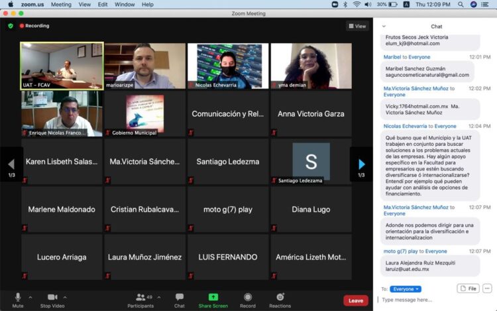
Task: Leave the meeting
Action: tap(356, 300)
